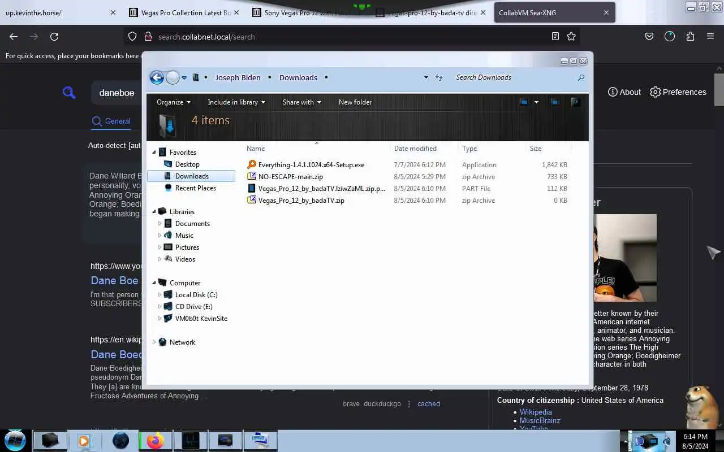Select Recent Places in Favorites

pos(196,188)
